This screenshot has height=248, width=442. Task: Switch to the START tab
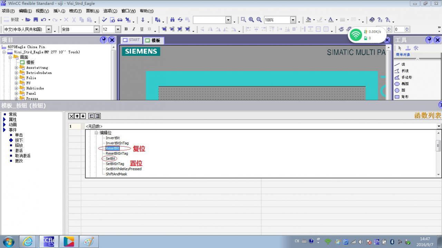point(131,40)
